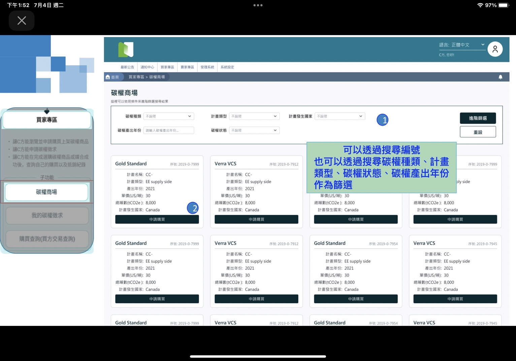Image resolution: width=516 pixels, height=361 pixels.
Task: Click 申請購買 on card 2019-0-7954
Action: 356,299
